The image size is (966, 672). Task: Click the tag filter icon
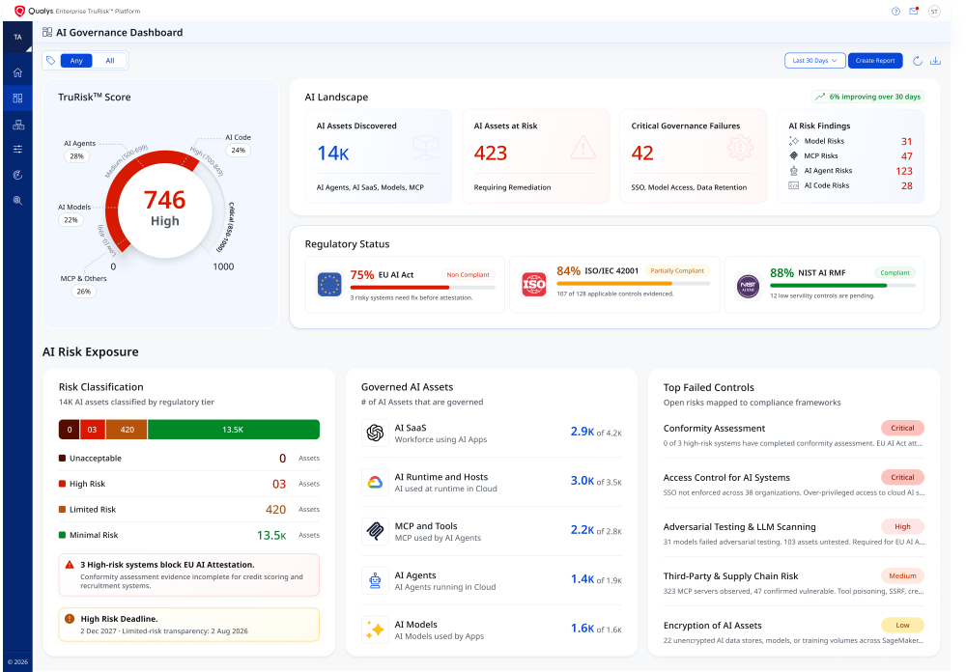pos(51,61)
